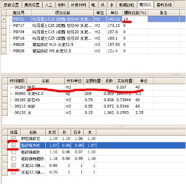Click the 选择 column header

[x=14, y=132]
